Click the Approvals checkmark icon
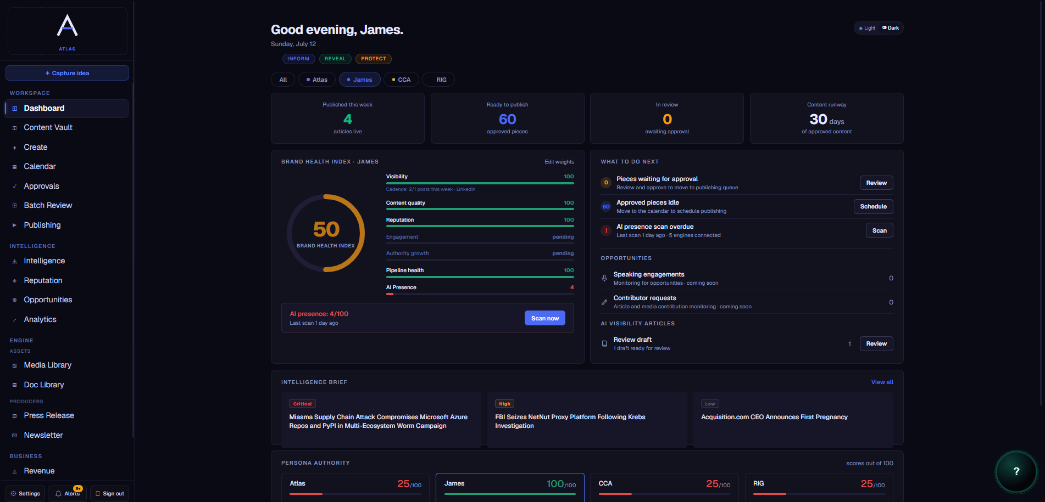Screen dimensions: 1045x502 [x=15, y=187]
